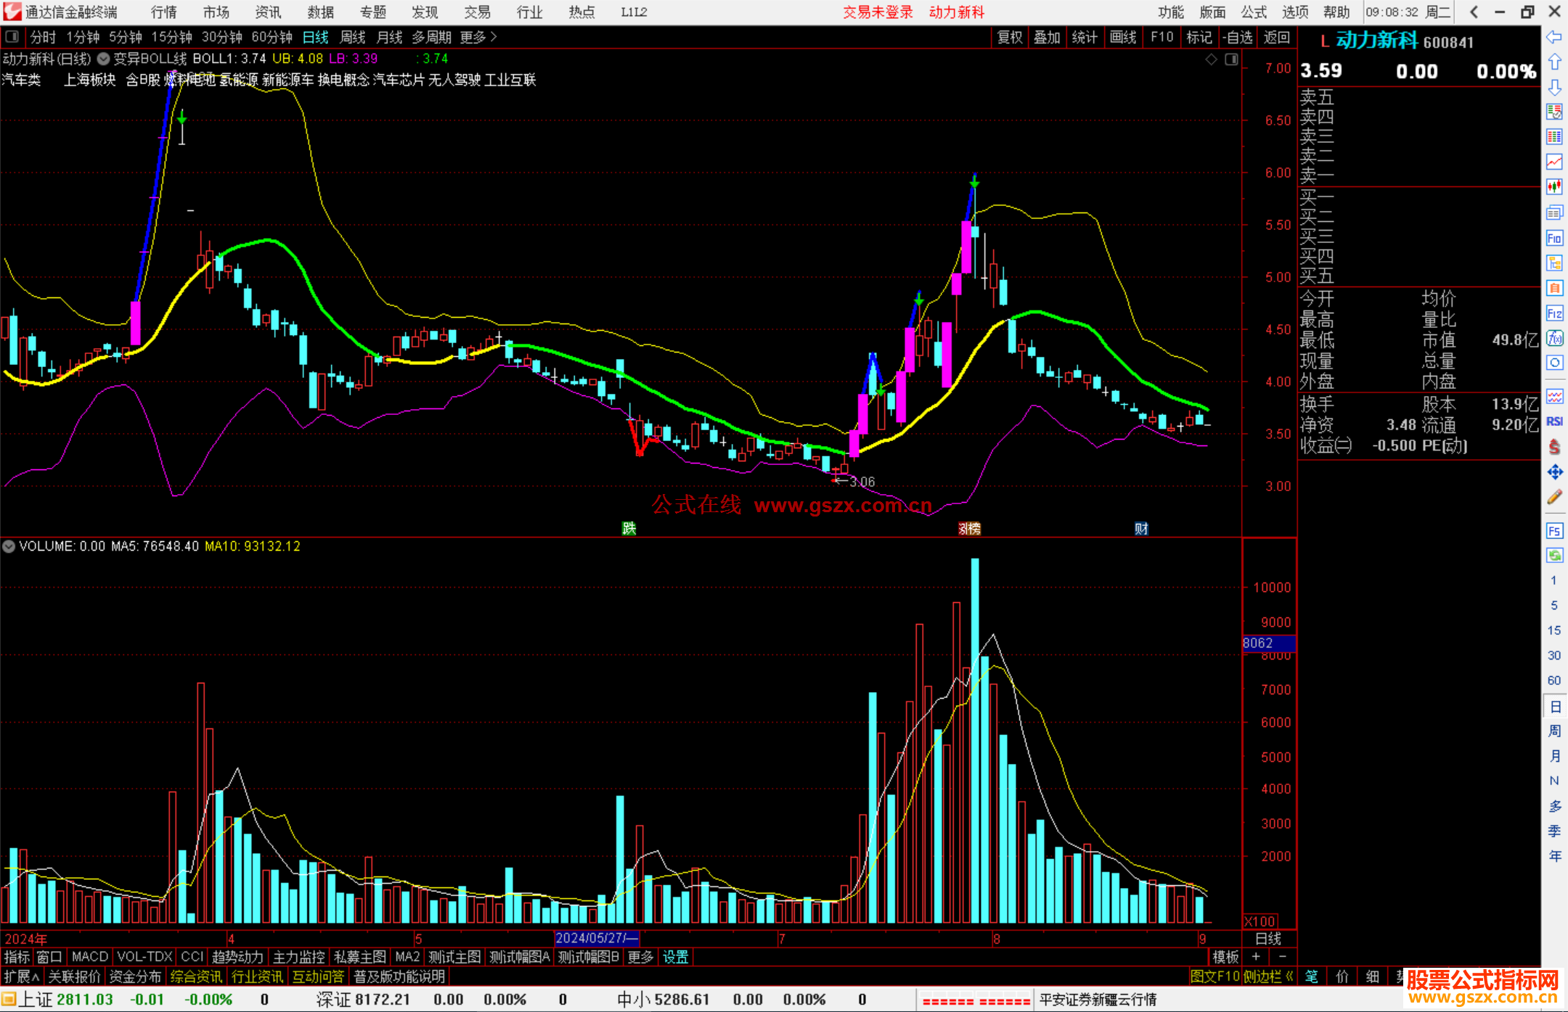Toggle the 变异BOLL线 indicator round button
The image size is (1568, 1012).
(x=104, y=59)
